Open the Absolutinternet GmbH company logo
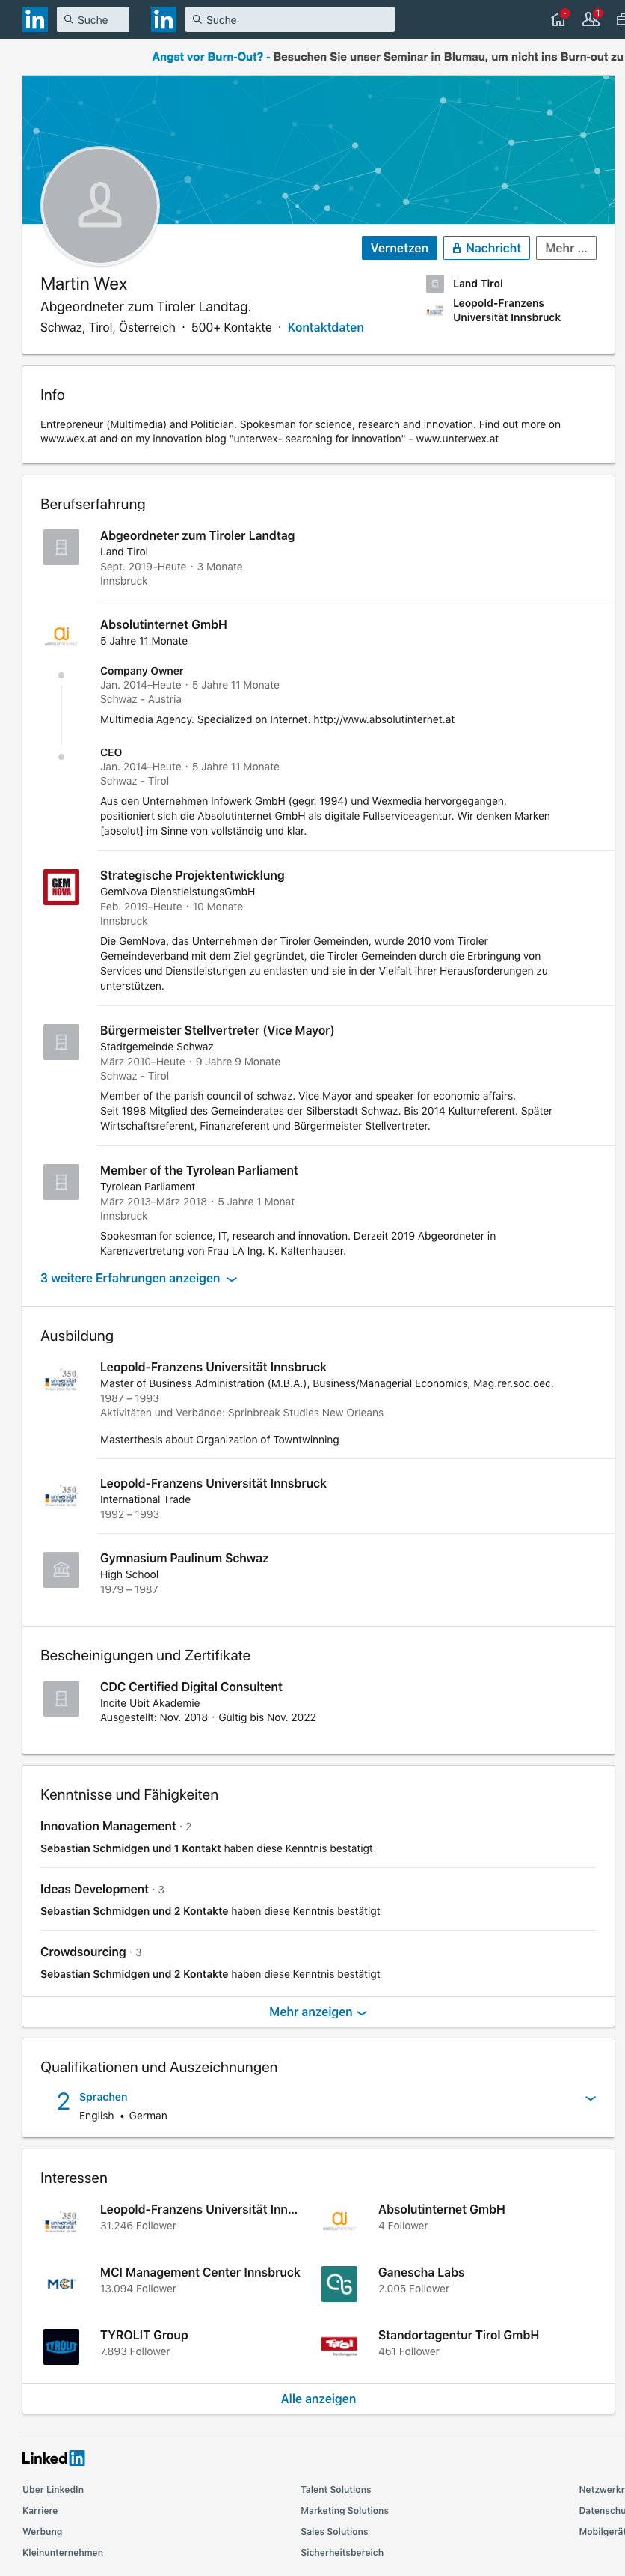 [61, 634]
